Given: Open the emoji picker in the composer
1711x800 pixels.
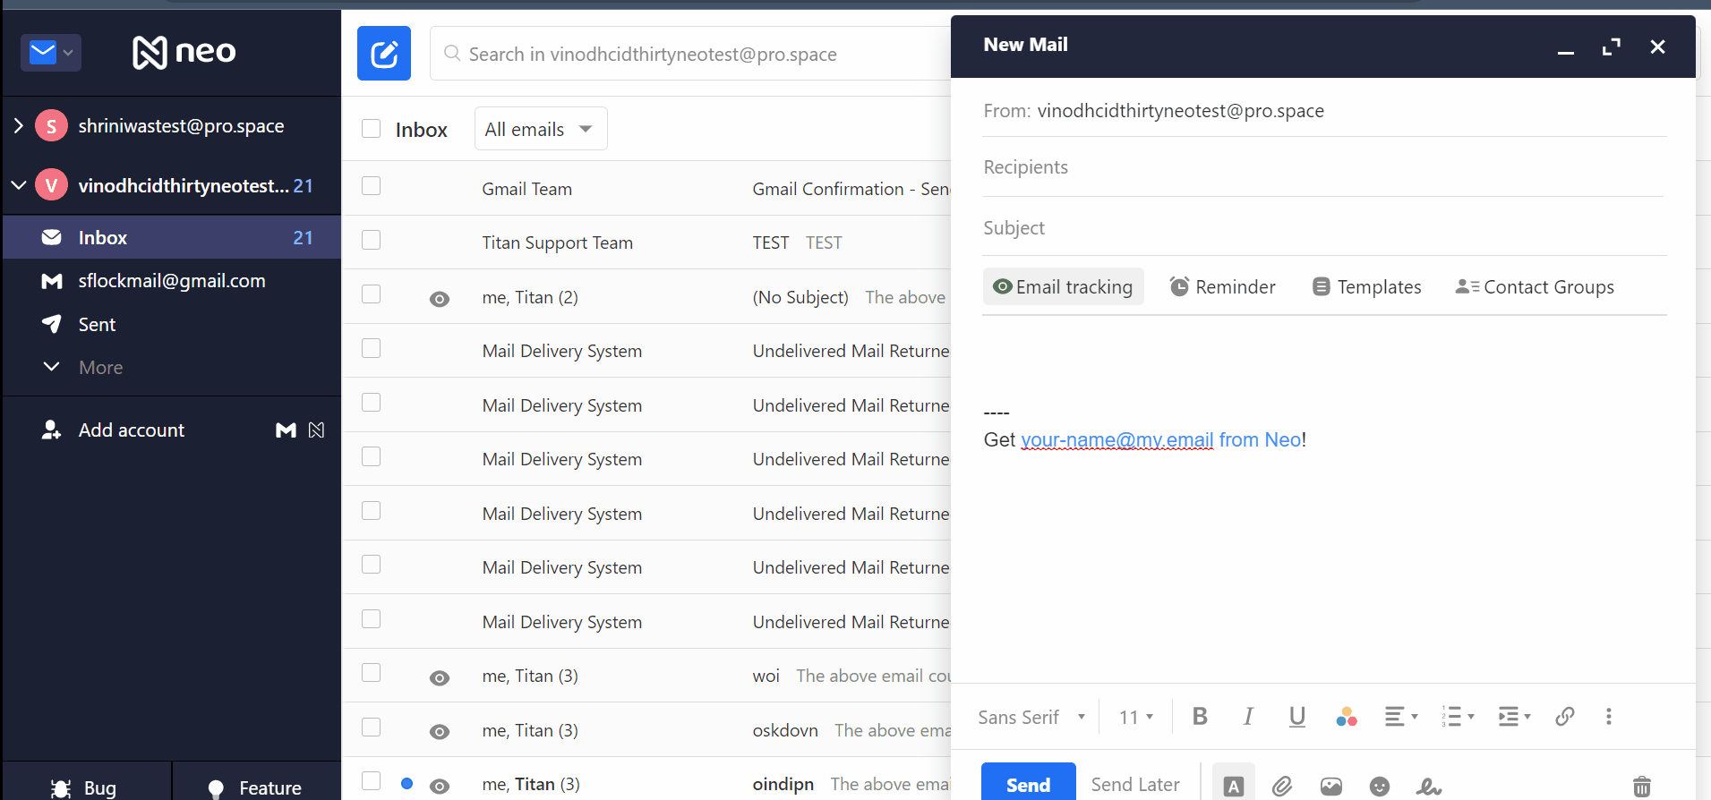Looking at the screenshot, I should click(1379, 786).
